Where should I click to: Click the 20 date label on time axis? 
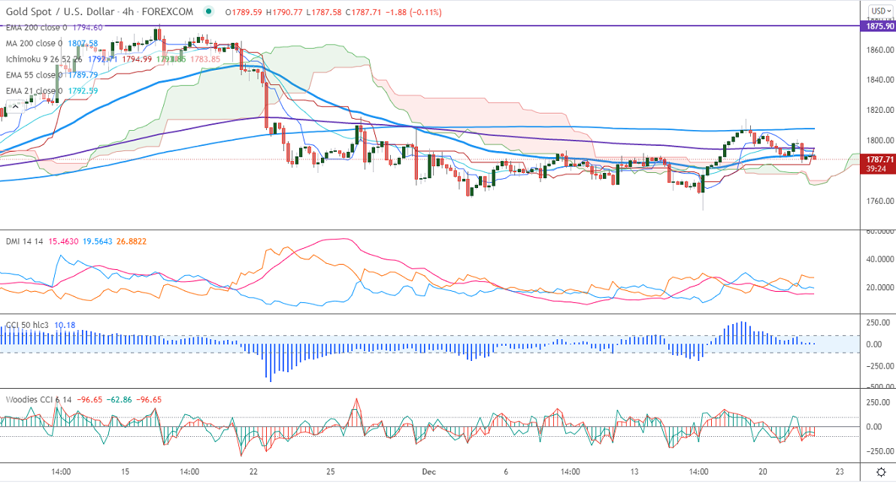(763, 472)
